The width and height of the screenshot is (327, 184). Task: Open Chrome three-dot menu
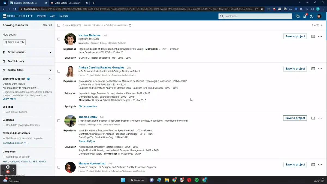[323, 9]
